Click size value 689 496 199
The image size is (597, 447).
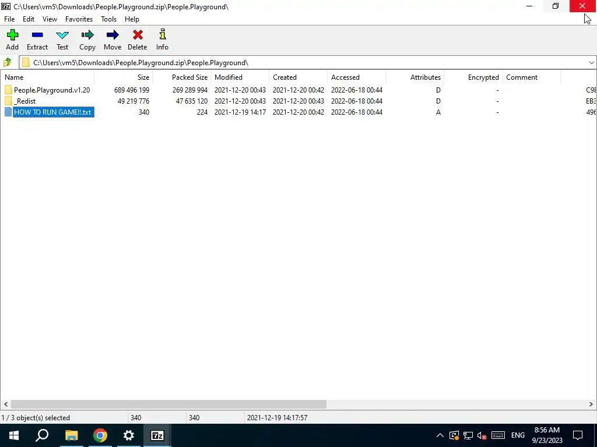(132, 90)
